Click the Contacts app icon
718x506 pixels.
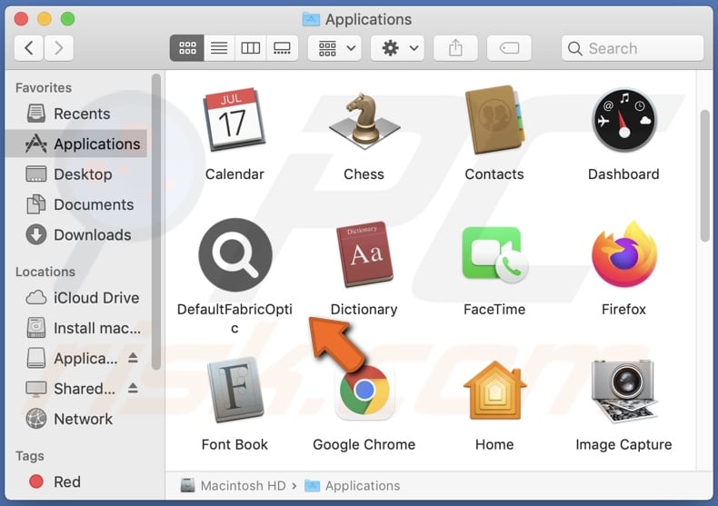[494, 119]
